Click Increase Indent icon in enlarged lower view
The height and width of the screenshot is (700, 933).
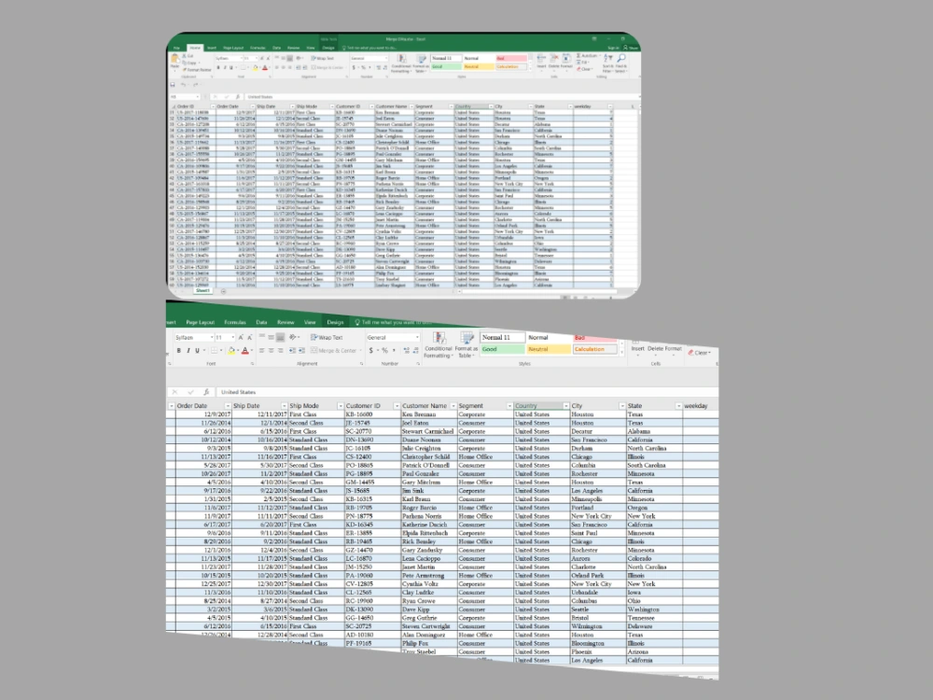(x=301, y=351)
